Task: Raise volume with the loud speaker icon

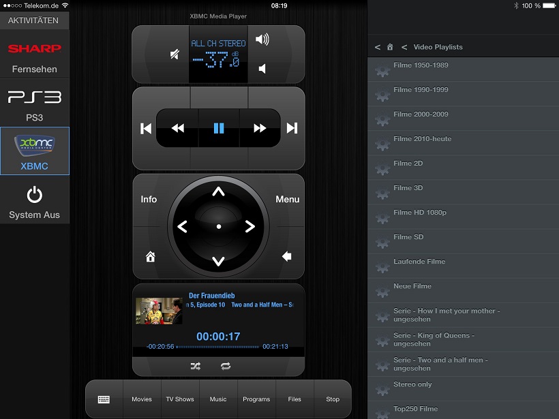Action: tap(262, 40)
